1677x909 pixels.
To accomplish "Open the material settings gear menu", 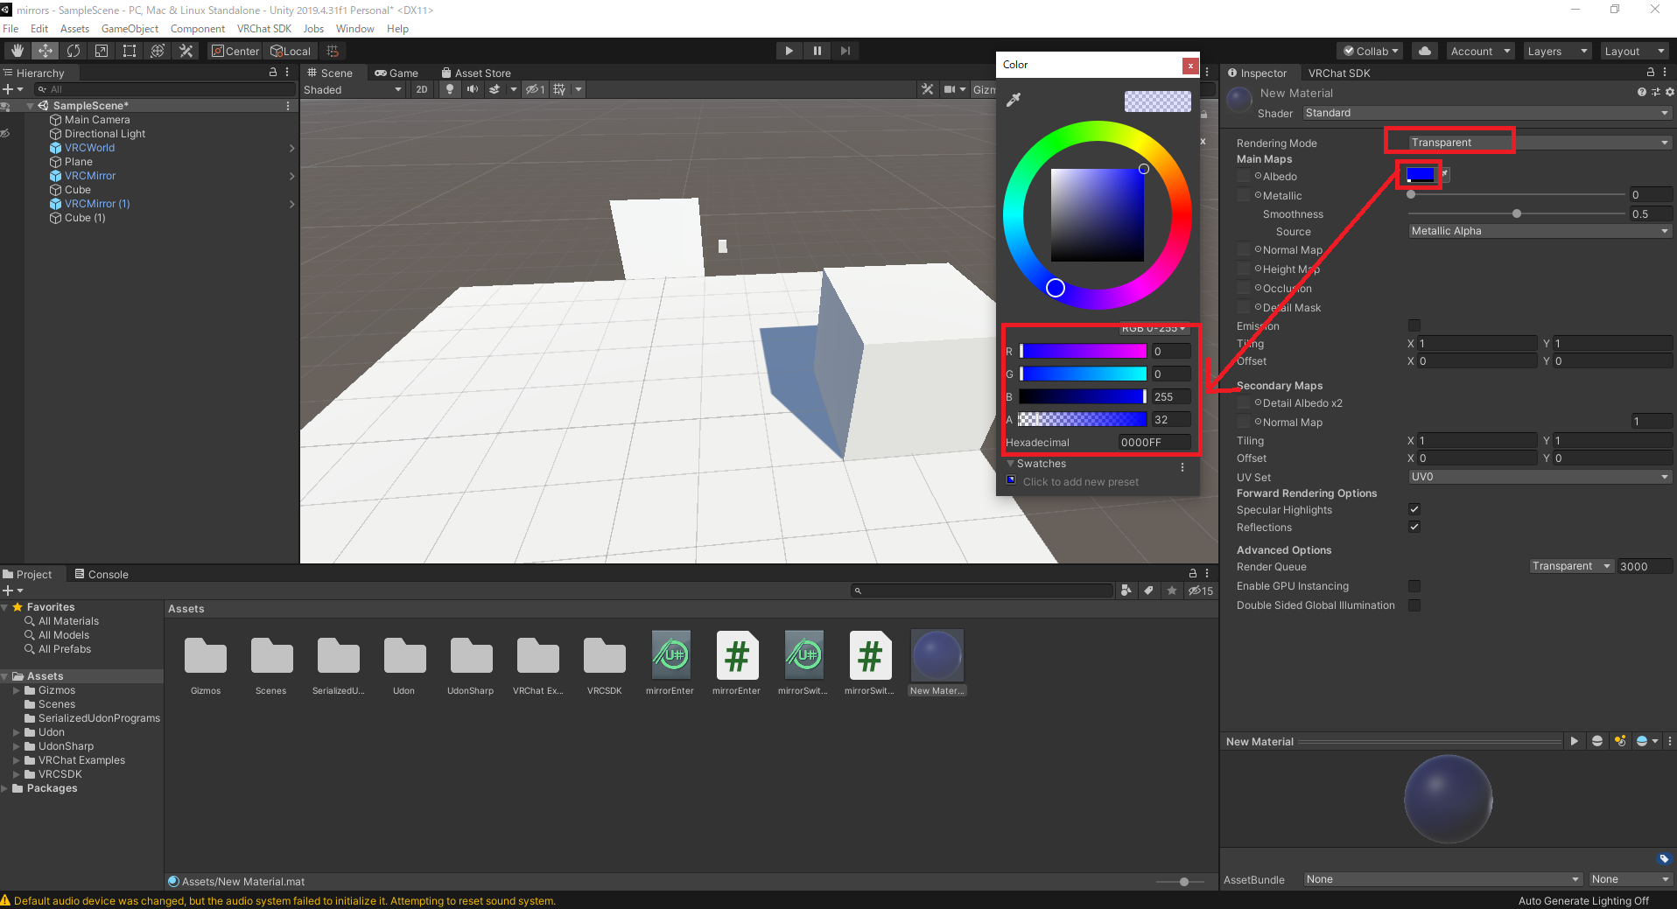I will 1669,92.
